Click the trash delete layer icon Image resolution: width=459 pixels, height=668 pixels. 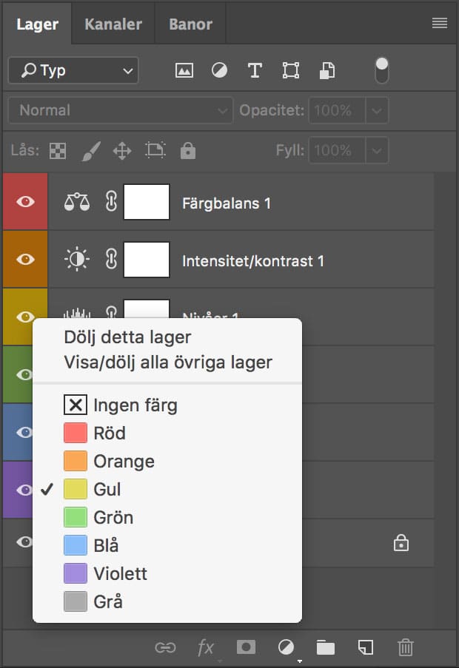[405, 647]
